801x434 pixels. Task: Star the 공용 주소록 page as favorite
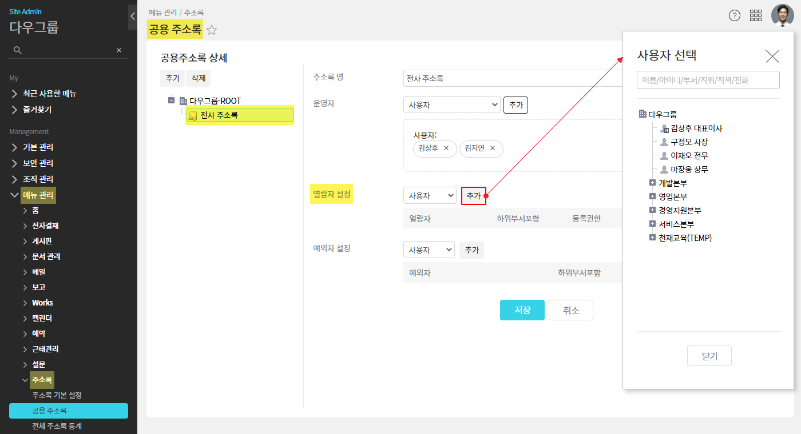pos(212,30)
